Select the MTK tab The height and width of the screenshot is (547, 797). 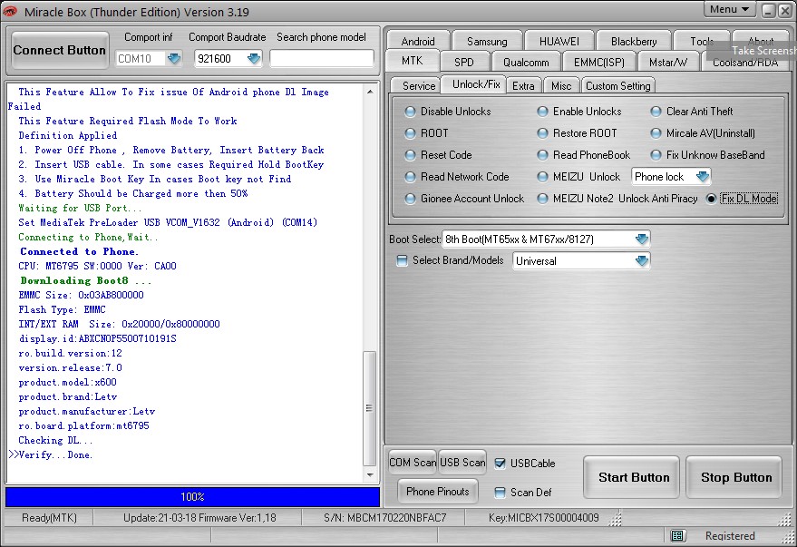pyautogui.click(x=413, y=61)
